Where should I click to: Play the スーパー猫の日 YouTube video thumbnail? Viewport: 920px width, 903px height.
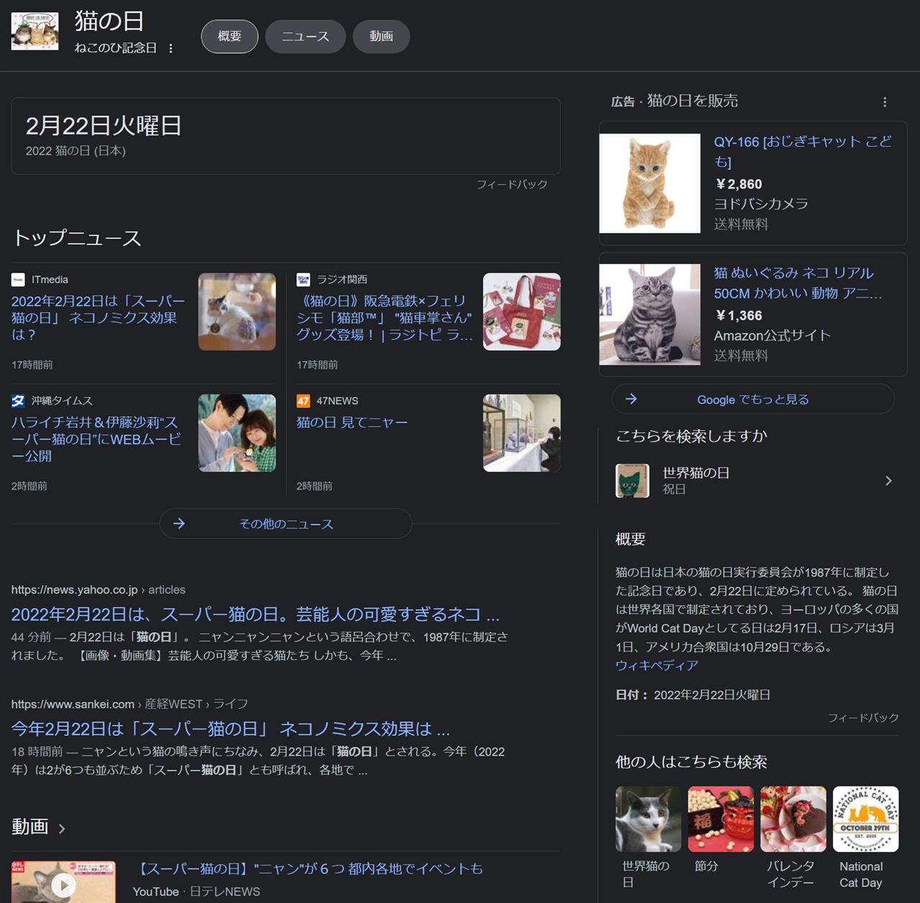[x=63, y=882]
